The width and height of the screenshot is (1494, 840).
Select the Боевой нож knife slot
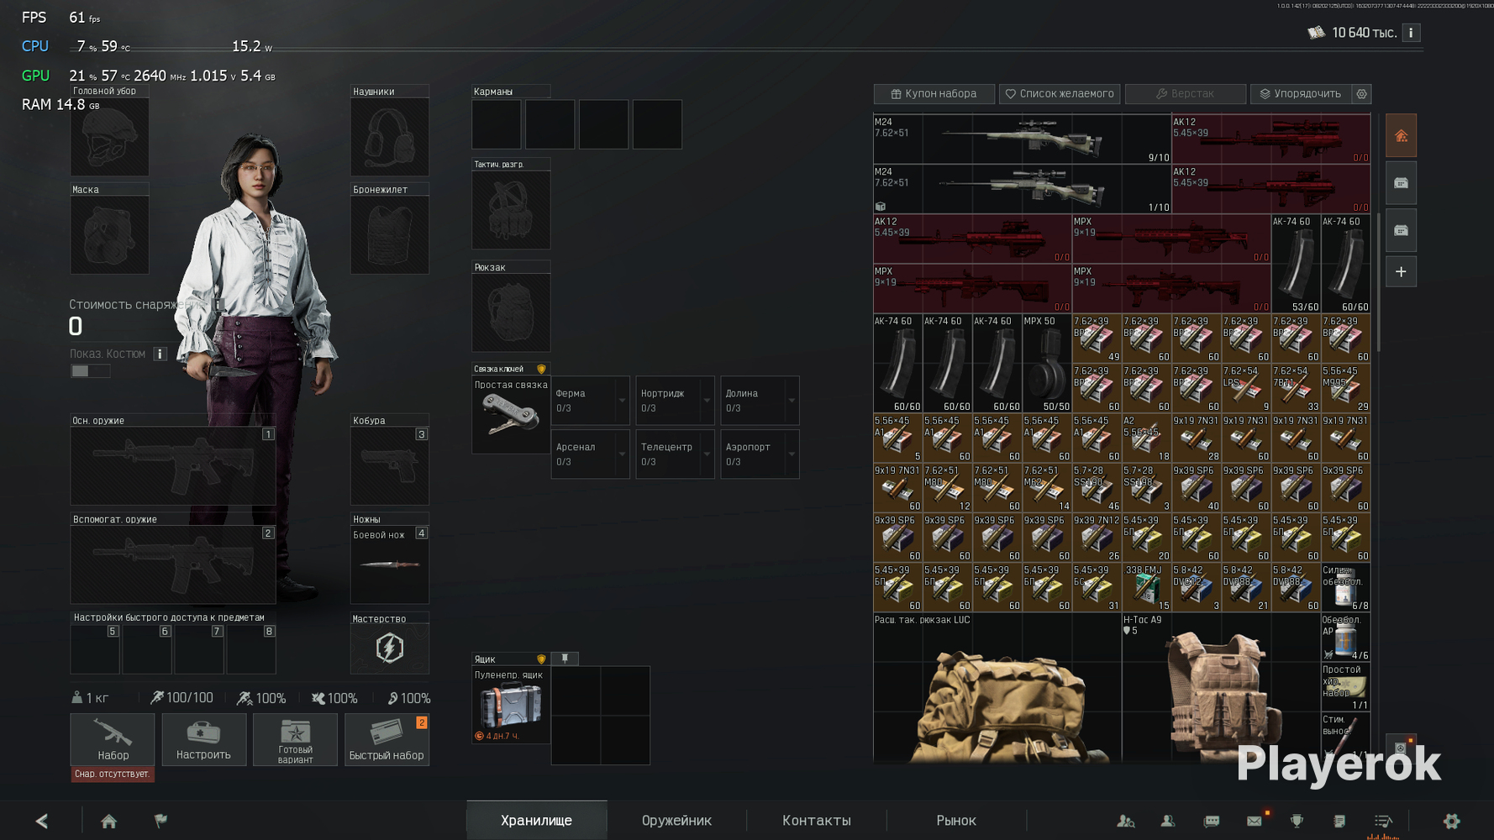pos(389,564)
